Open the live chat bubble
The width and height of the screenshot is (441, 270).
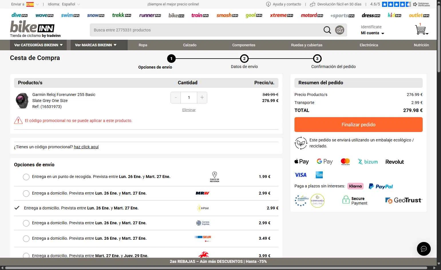click(x=424, y=249)
